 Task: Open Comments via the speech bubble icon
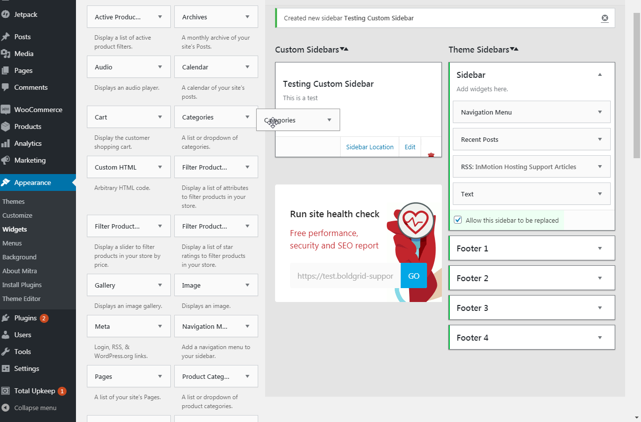coord(8,87)
